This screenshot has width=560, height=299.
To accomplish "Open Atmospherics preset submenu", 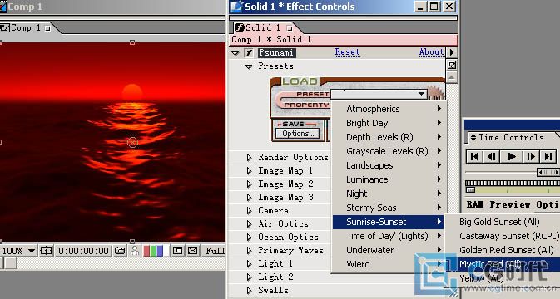I will pyautogui.click(x=389, y=109).
